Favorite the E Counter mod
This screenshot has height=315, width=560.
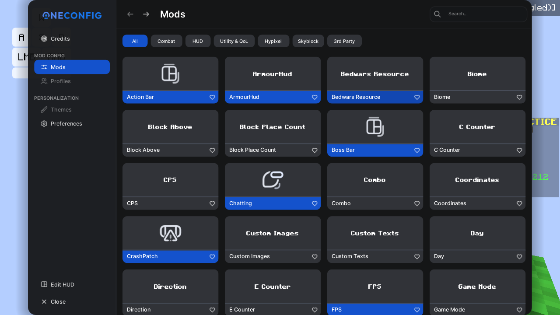pyautogui.click(x=315, y=310)
